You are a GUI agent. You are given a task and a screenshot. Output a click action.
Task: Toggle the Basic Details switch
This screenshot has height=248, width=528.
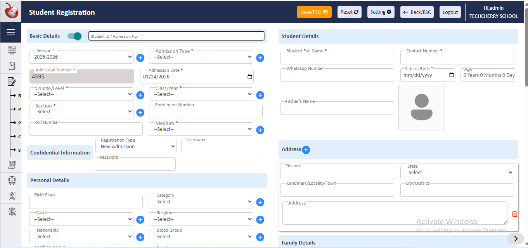pyautogui.click(x=74, y=36)
